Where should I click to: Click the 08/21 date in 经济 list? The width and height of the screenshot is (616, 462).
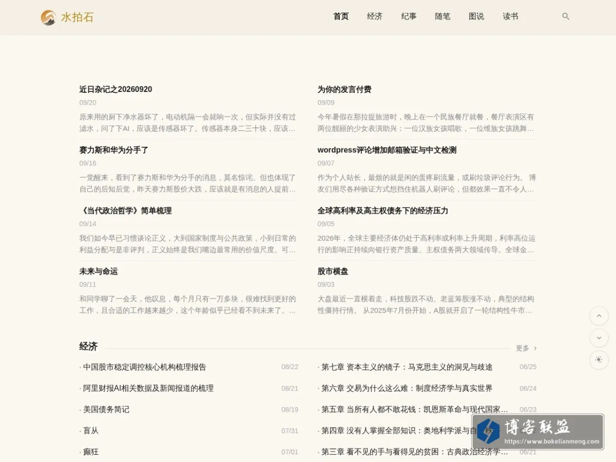click(290, 388)
